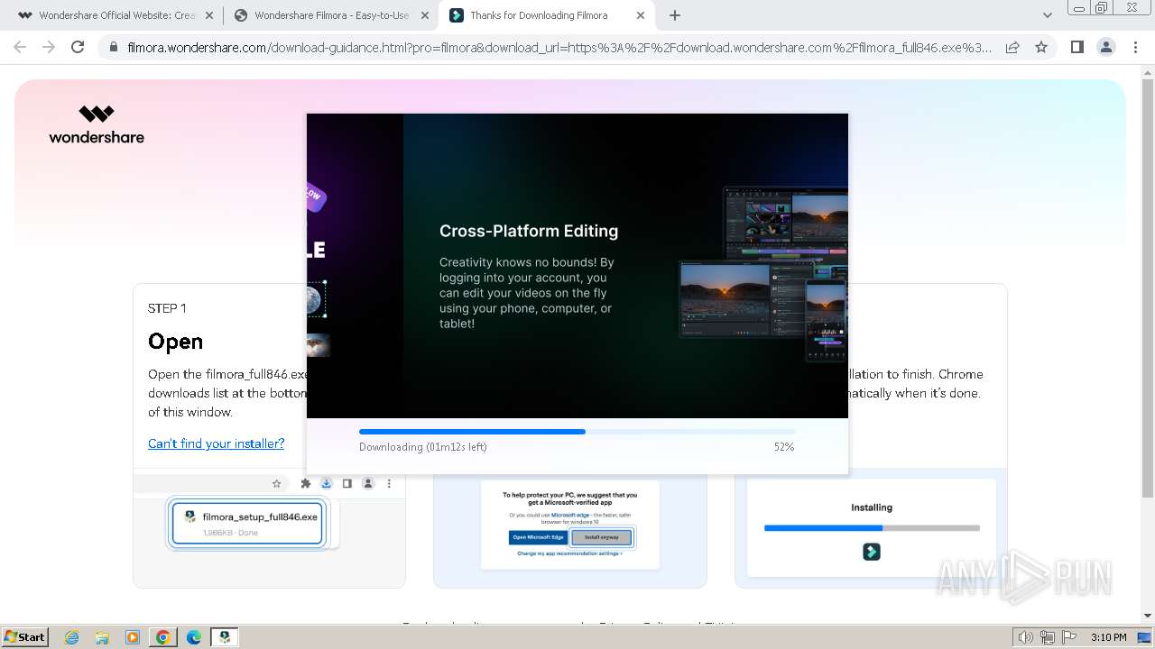Click Downloading time left status
The height and width of the screenshot is (649, 1155).
[x=423, y=447]
